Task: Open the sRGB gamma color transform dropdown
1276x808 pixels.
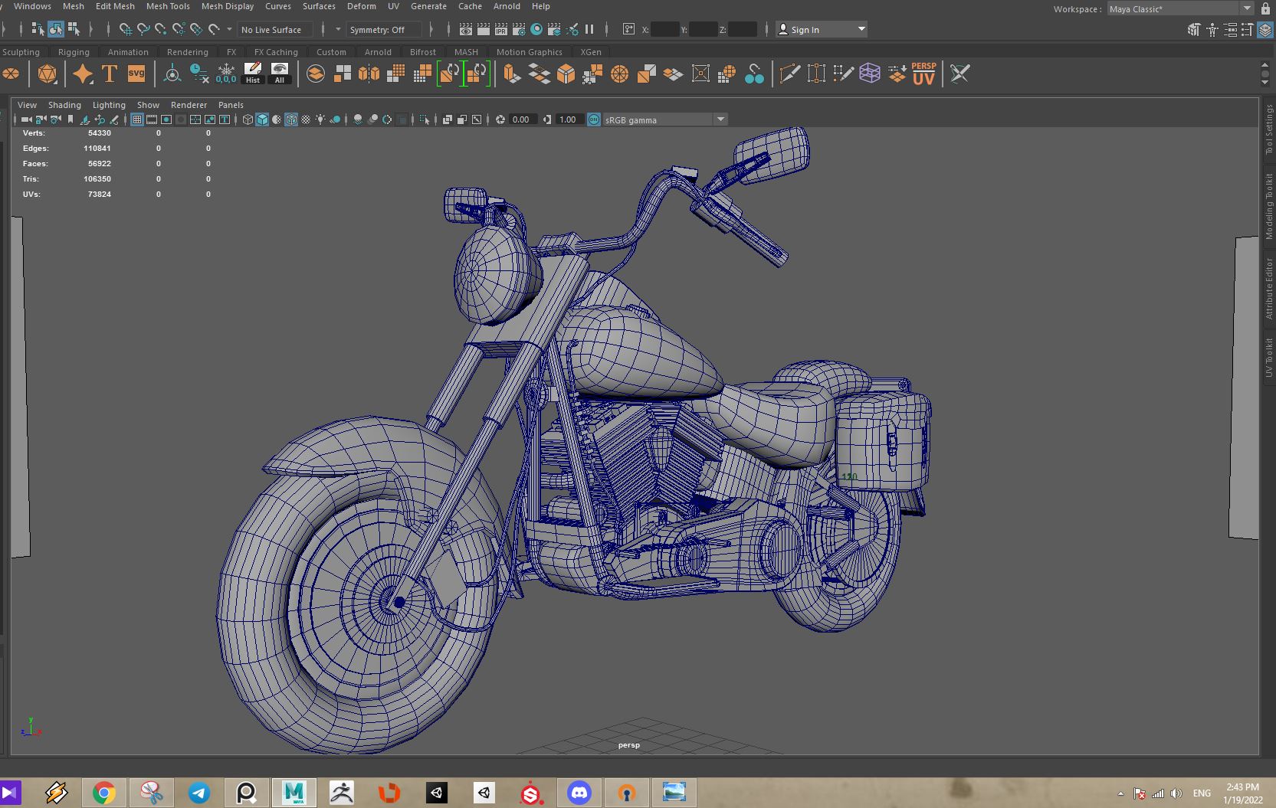Action: click(x=720, y=119)
